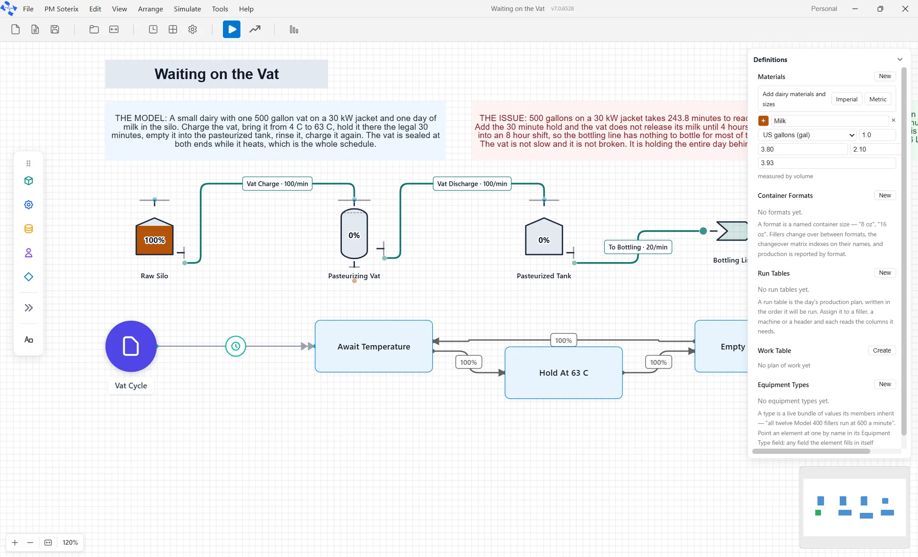Open the Arrange menu
918x557 pixels.
tap(150, 9)
